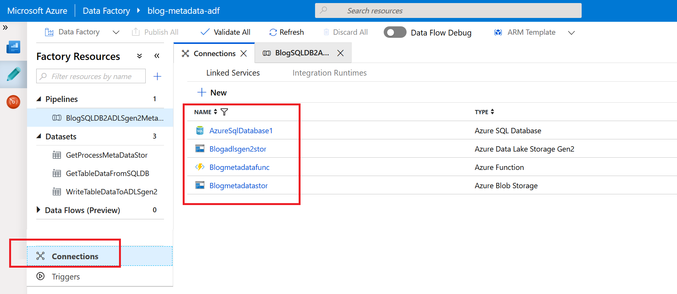Open the Blogadlsgen2stor linked service

click(x=238, y=149)
